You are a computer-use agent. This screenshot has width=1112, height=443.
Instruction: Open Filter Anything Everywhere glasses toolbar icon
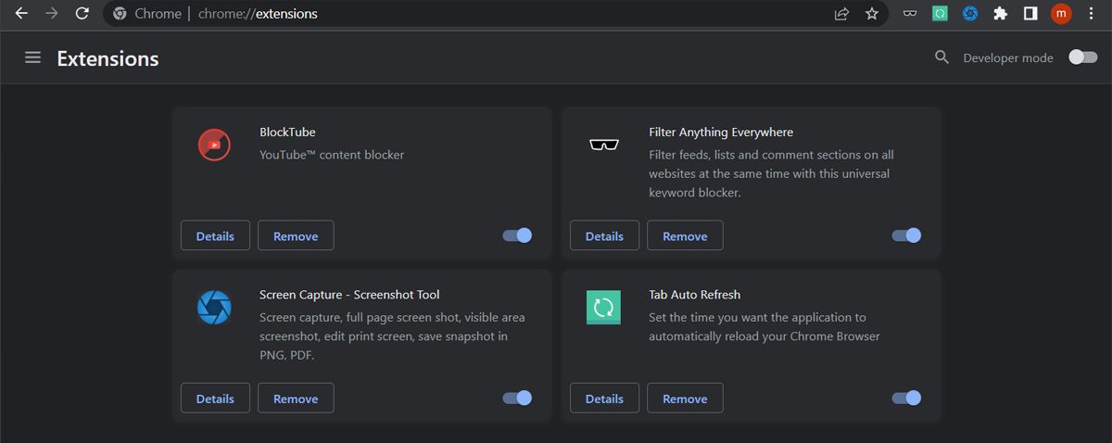(x=911, y=14)
